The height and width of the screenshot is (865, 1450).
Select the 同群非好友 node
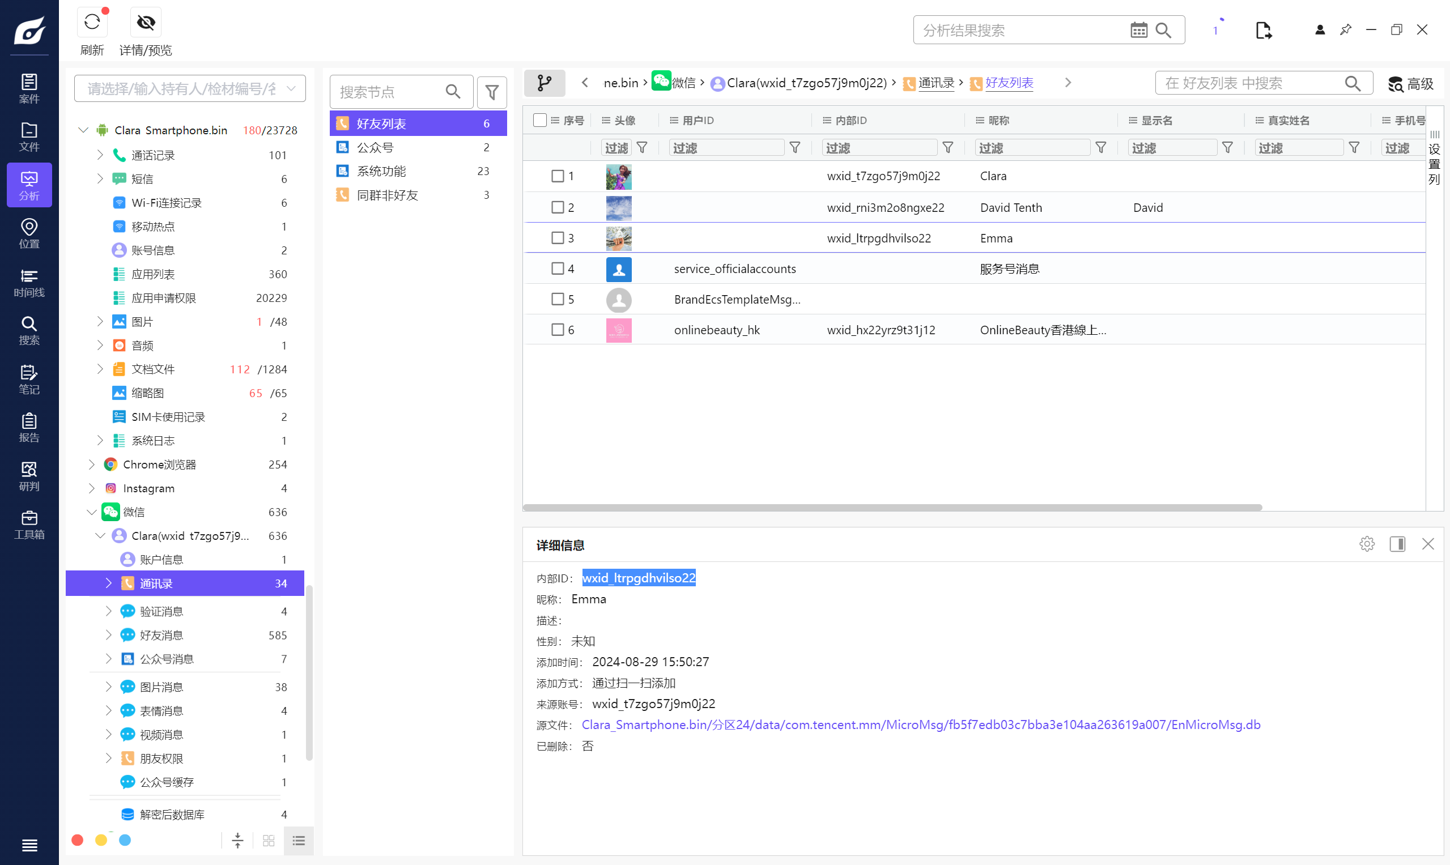tap(387, 195)
